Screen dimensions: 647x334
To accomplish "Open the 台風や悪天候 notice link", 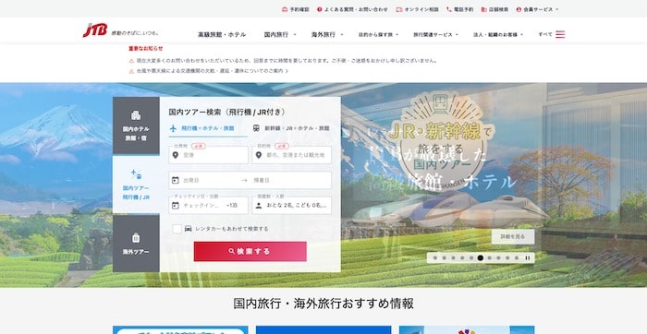I will click(212, 71).
